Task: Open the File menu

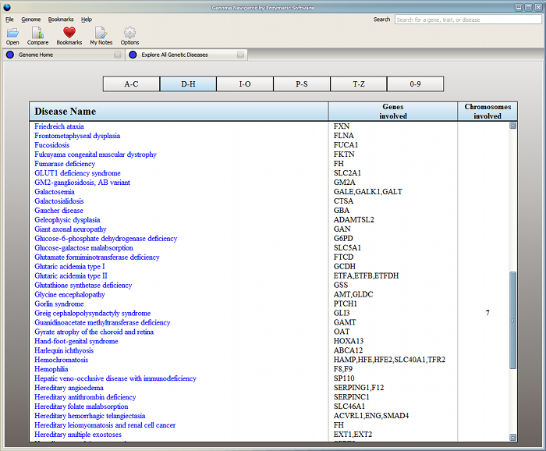Action: coord(9,19)
